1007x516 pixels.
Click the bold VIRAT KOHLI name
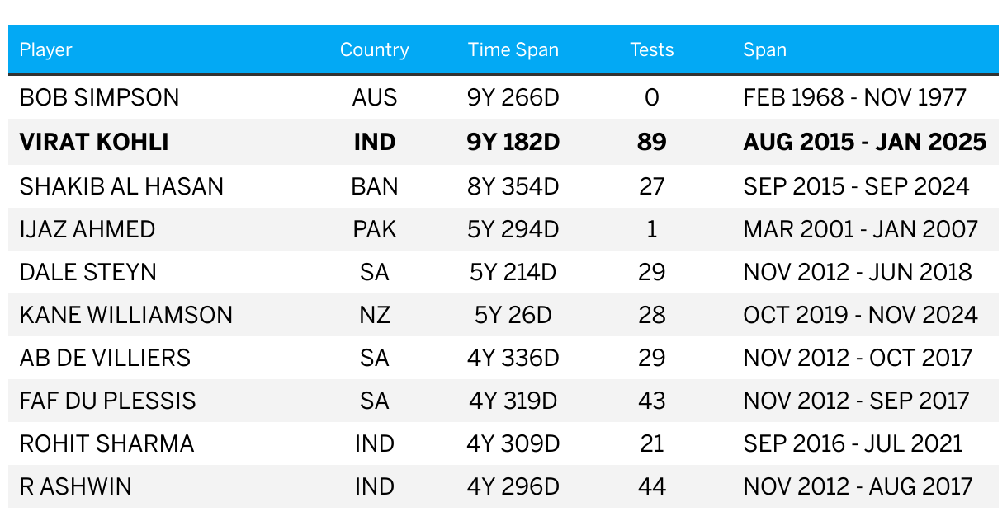(94, 142)
